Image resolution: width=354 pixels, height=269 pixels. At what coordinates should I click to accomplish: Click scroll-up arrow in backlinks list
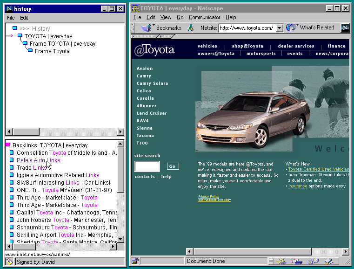click(x=120, y=144)
